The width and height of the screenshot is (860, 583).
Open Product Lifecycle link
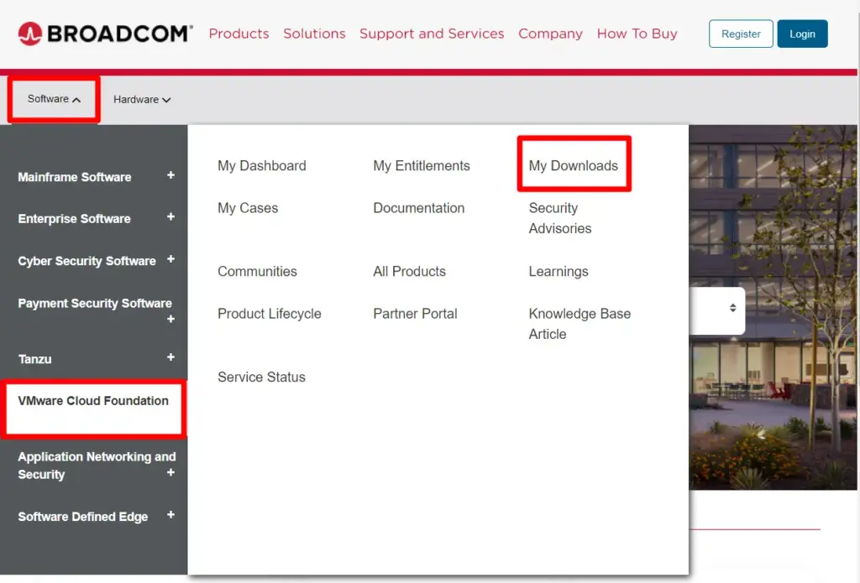tap(270, 314)
